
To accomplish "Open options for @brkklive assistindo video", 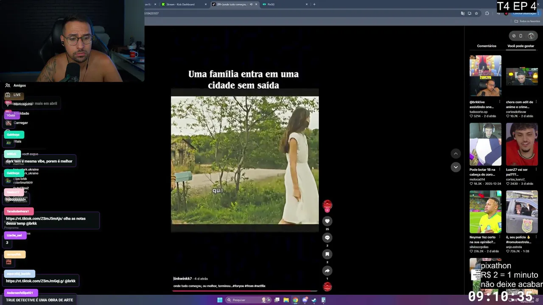I will point(500,102).
